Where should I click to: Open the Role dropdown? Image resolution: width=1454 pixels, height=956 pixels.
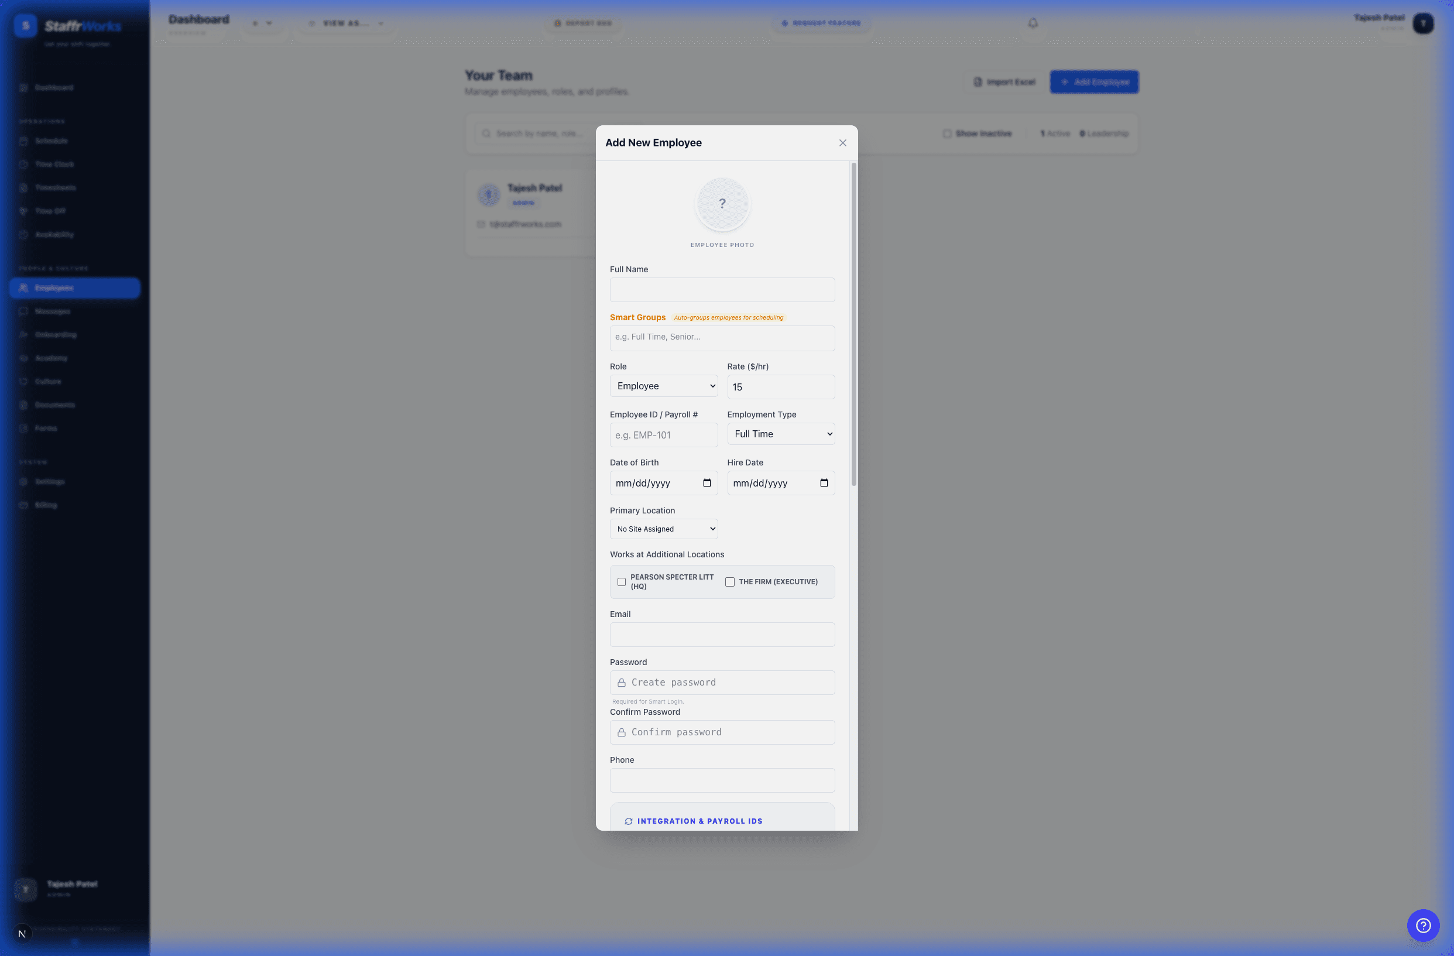click(663, 386)
